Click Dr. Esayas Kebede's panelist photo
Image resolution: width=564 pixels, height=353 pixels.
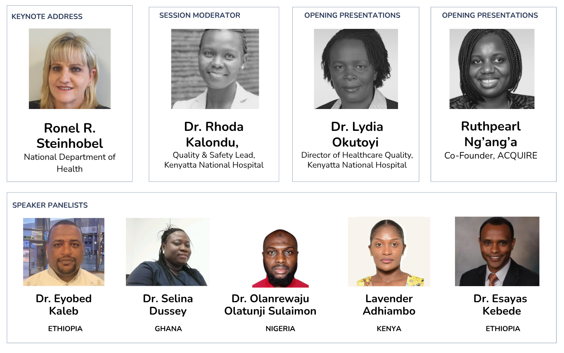[x=497, y=251]
